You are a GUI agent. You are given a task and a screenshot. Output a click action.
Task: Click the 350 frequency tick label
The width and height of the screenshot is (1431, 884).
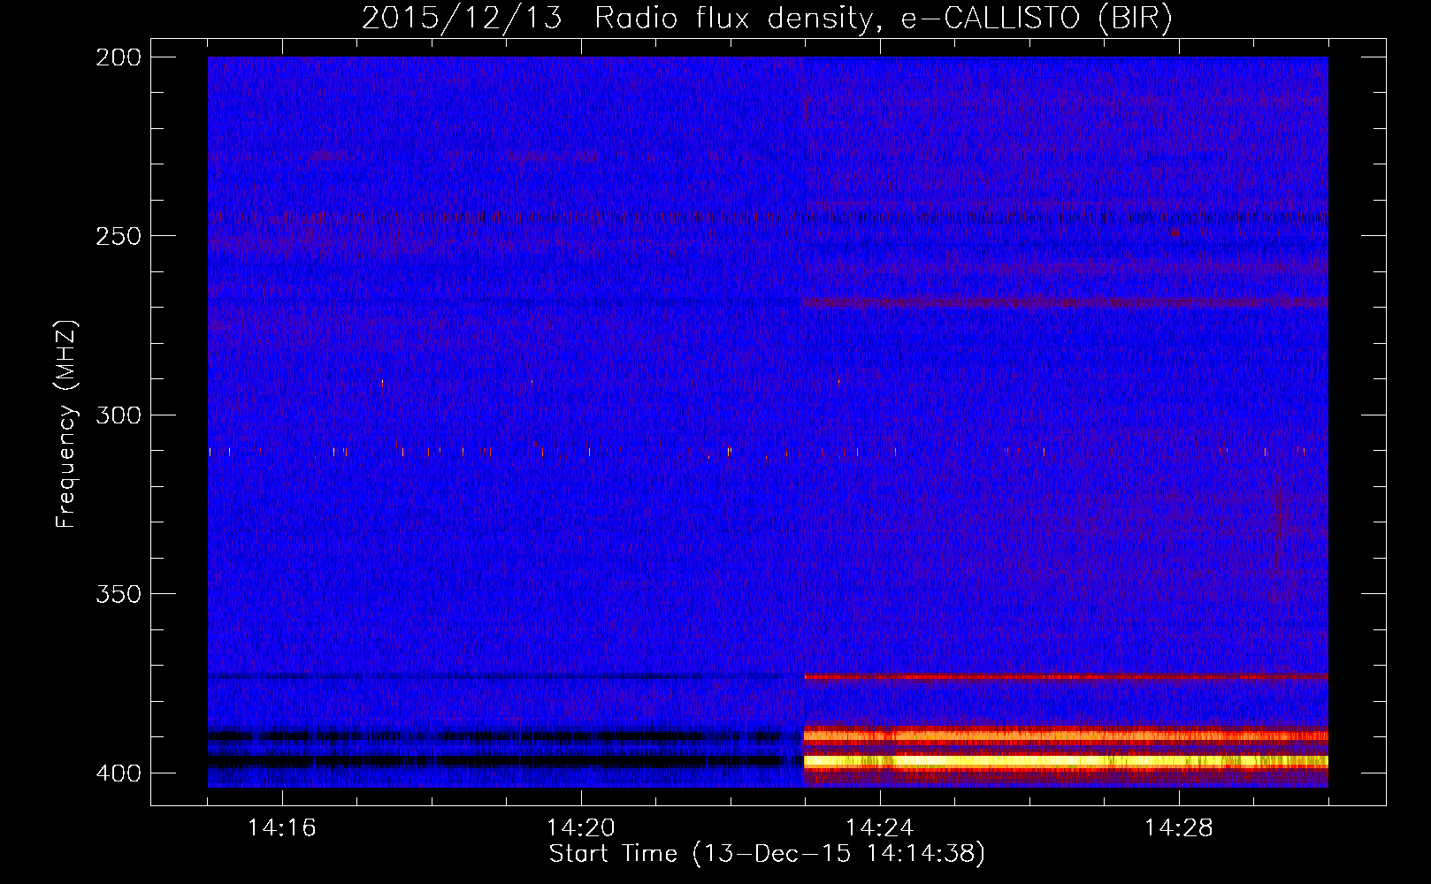coord(118,594)
